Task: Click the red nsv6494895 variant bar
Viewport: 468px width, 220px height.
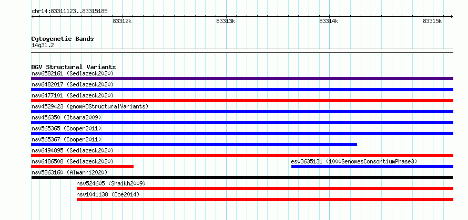Action: click(x=242, y=156)
